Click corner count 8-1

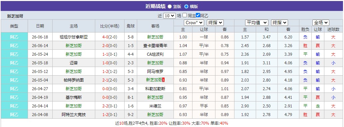pos(131,97)
